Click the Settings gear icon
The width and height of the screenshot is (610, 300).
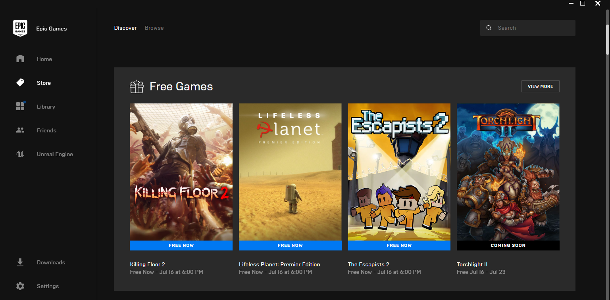click(x=20, y=286)
